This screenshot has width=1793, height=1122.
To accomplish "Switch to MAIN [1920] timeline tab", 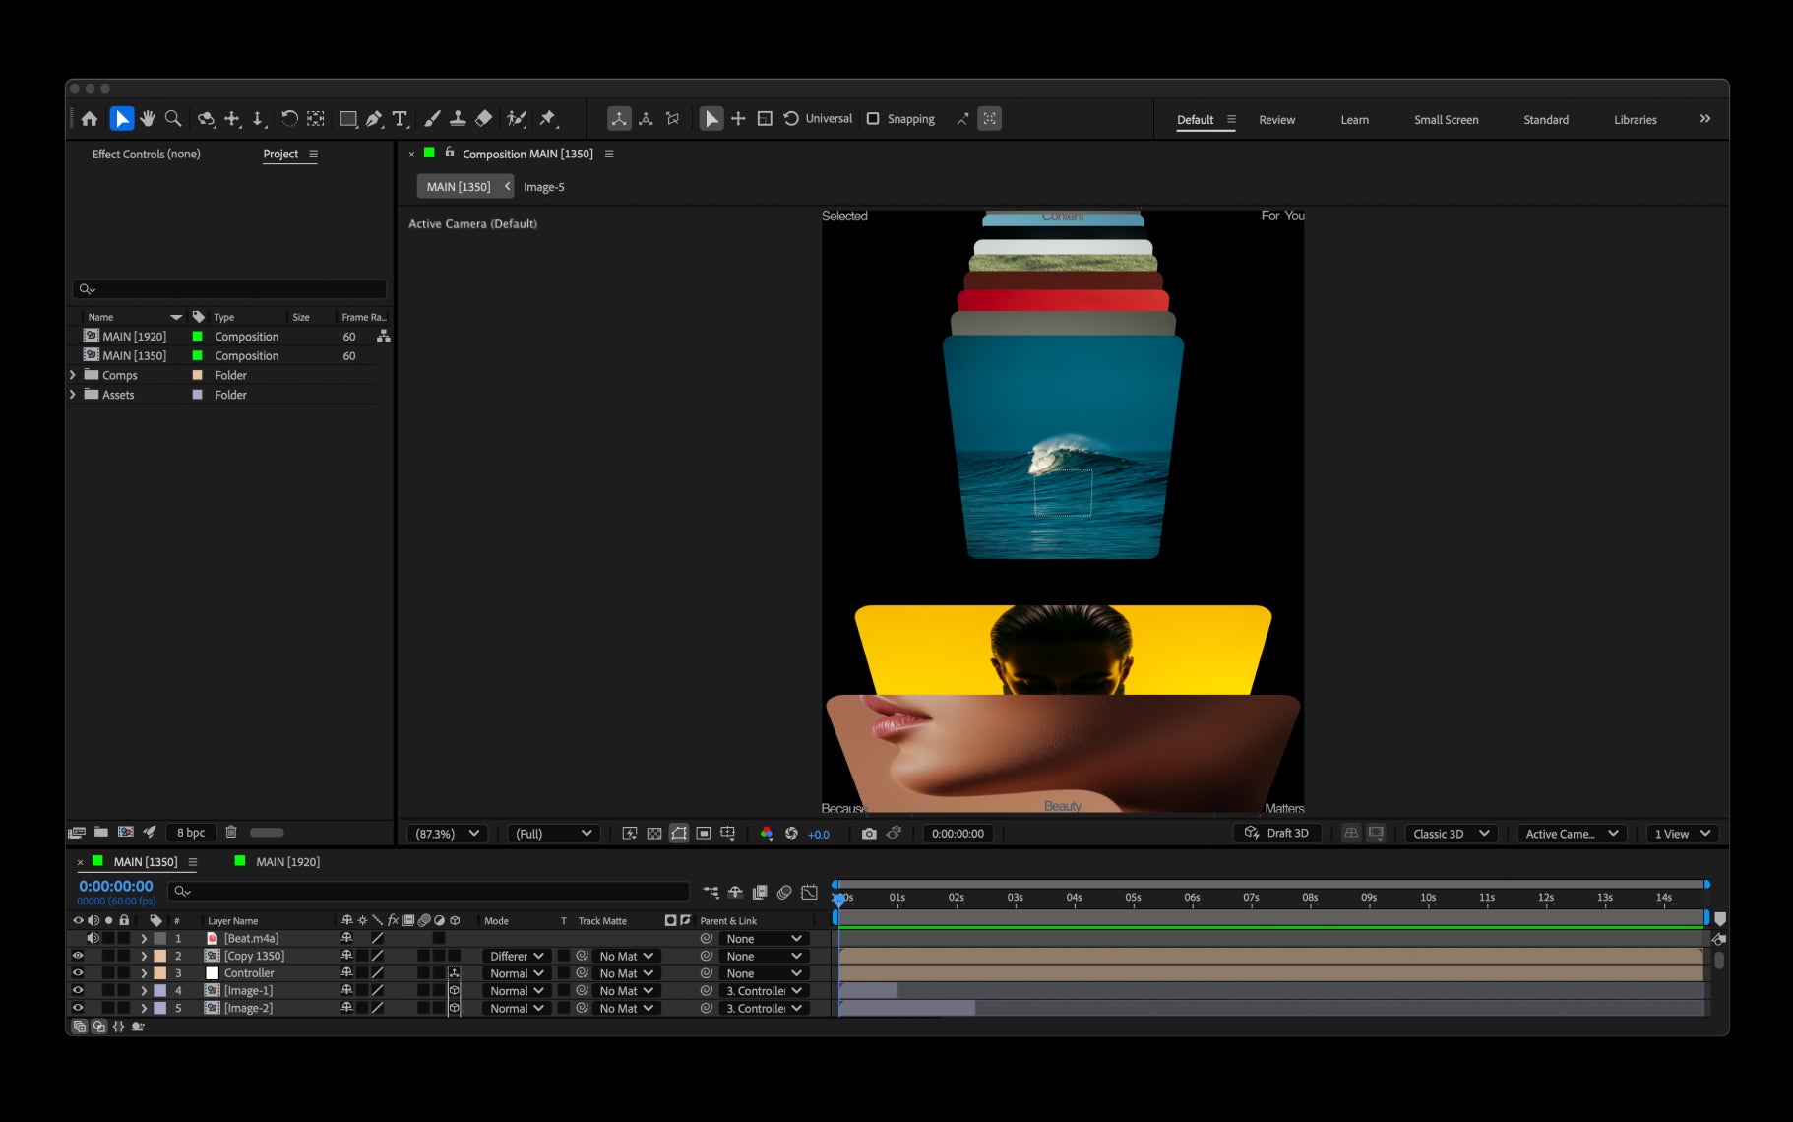I will coord(287,862).
